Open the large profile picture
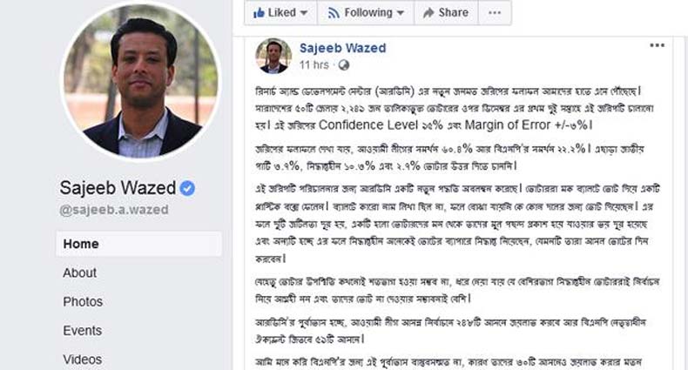 140,83
